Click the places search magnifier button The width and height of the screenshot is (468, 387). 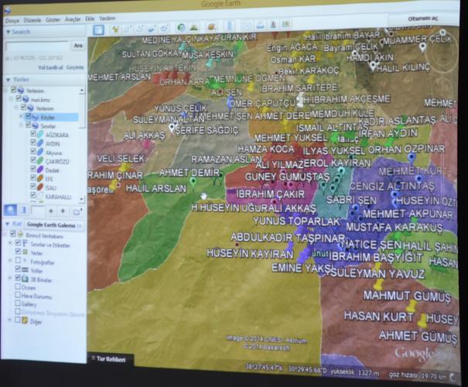point(10,211)
